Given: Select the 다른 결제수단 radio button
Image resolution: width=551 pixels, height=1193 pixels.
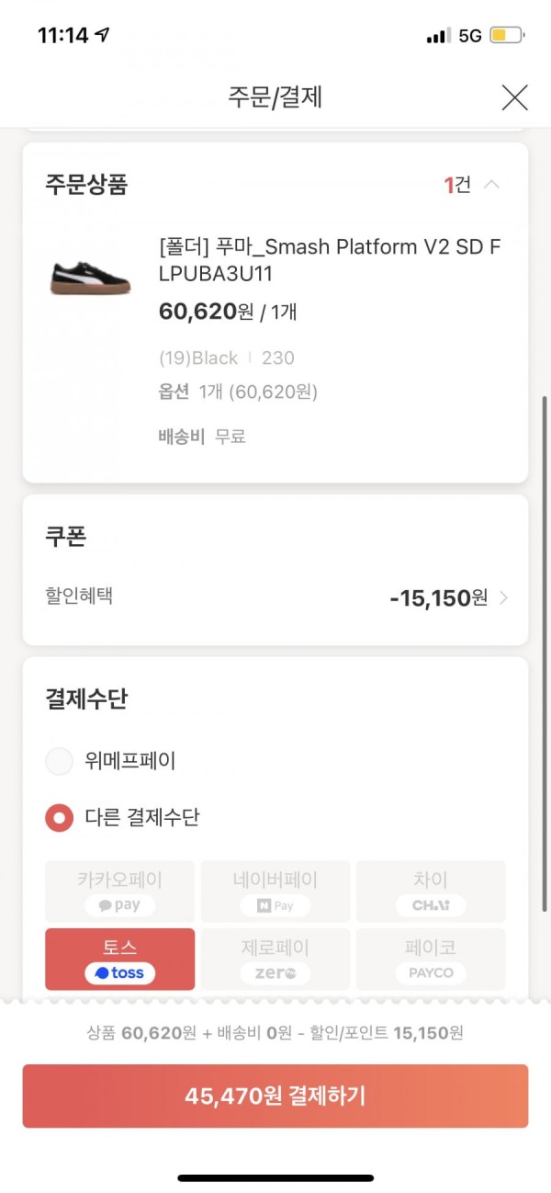Looking at the screenshot, I should pyautogui.click(x=59, y=817).
